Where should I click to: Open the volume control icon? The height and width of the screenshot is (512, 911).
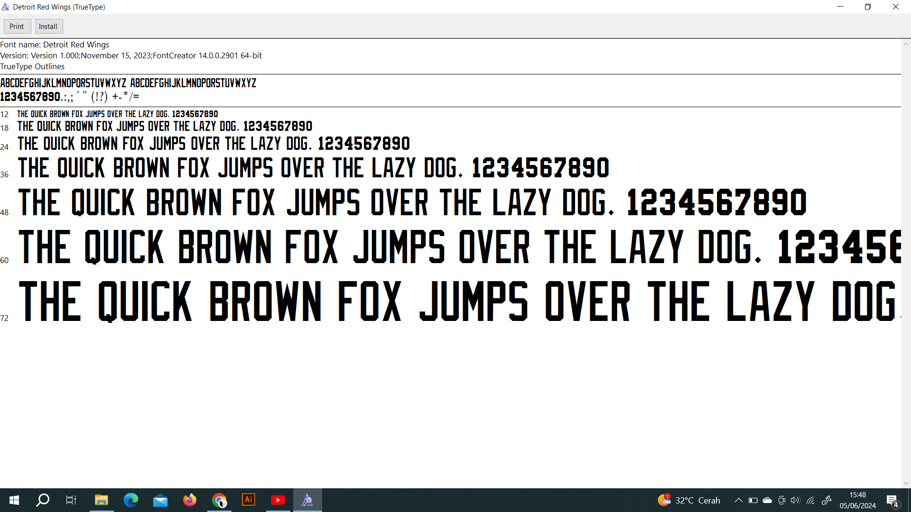click(795, 500)
